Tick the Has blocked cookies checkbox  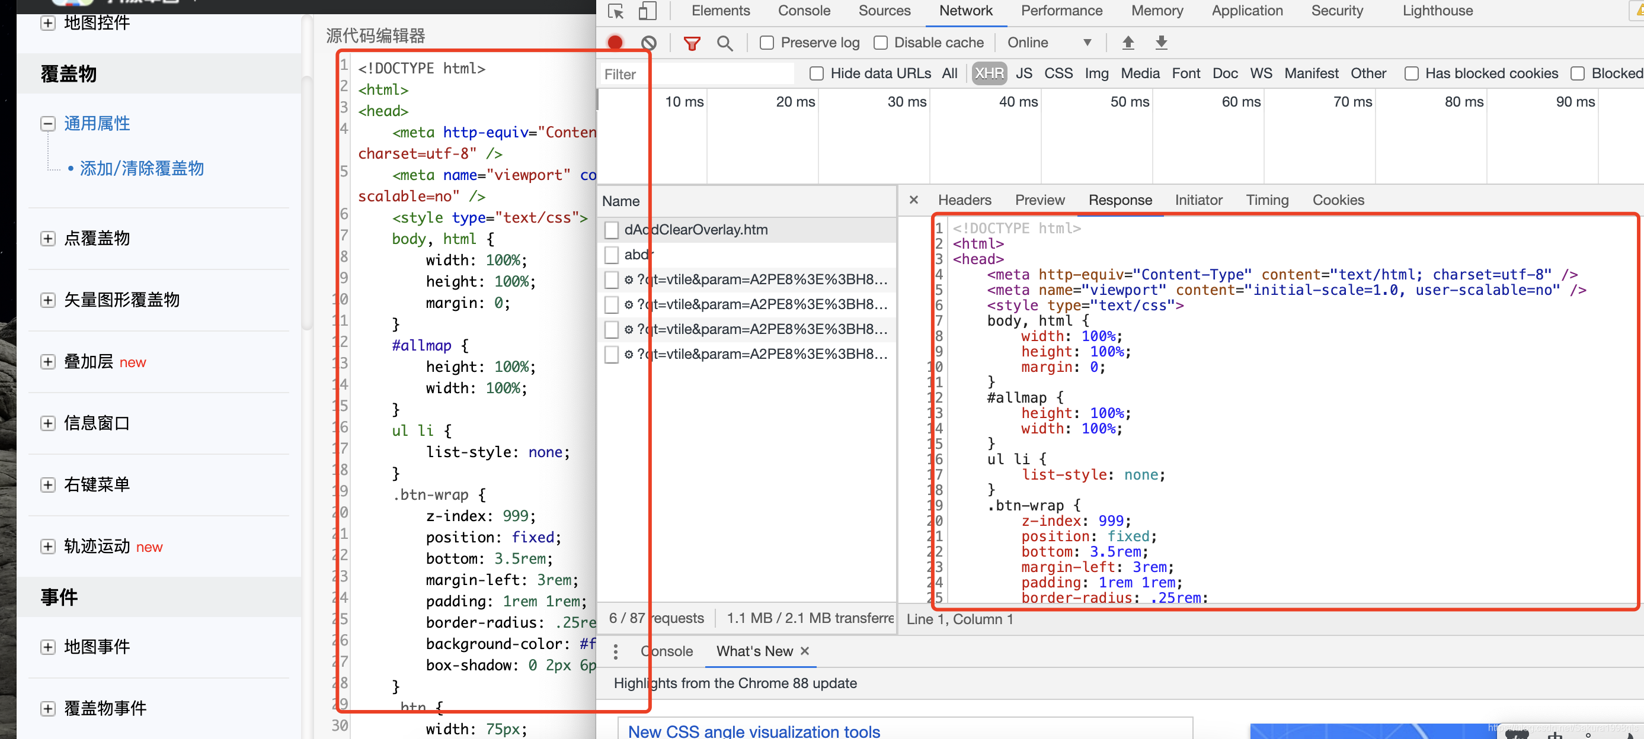pos(1411,73)
